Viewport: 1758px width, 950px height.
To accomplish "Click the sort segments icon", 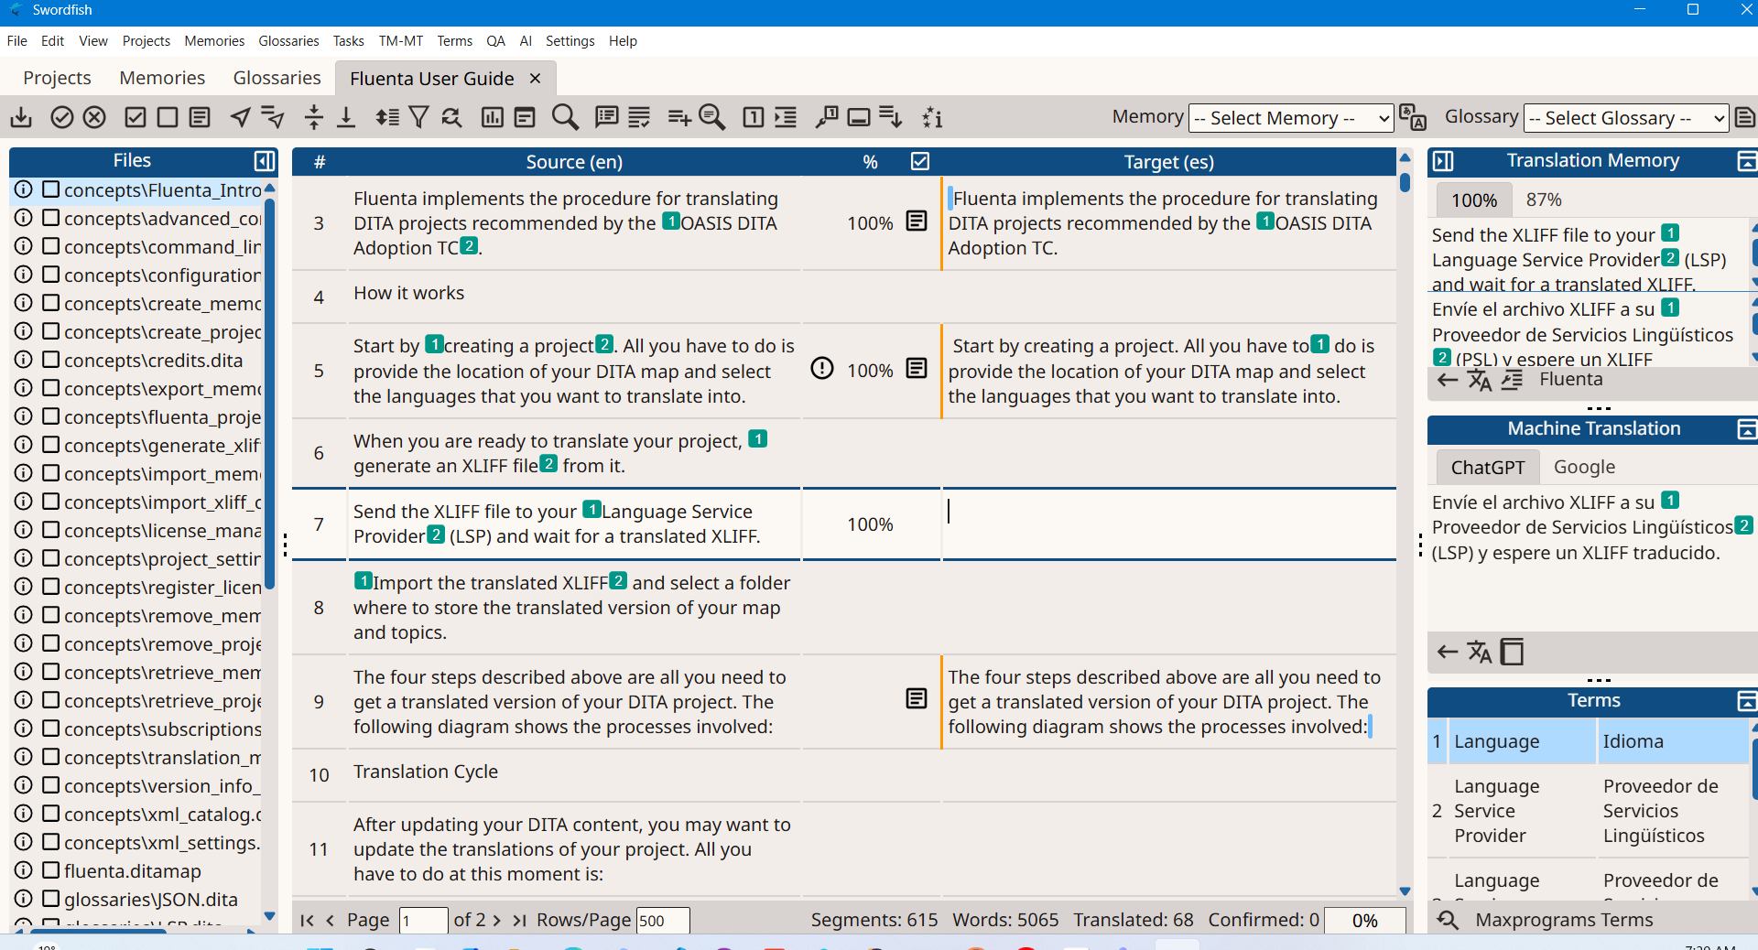I will click(x=387, y=117).
